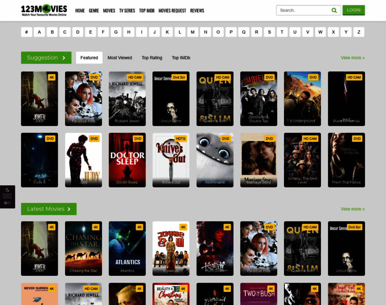Open the Latest Movies section header

point(49,209)
